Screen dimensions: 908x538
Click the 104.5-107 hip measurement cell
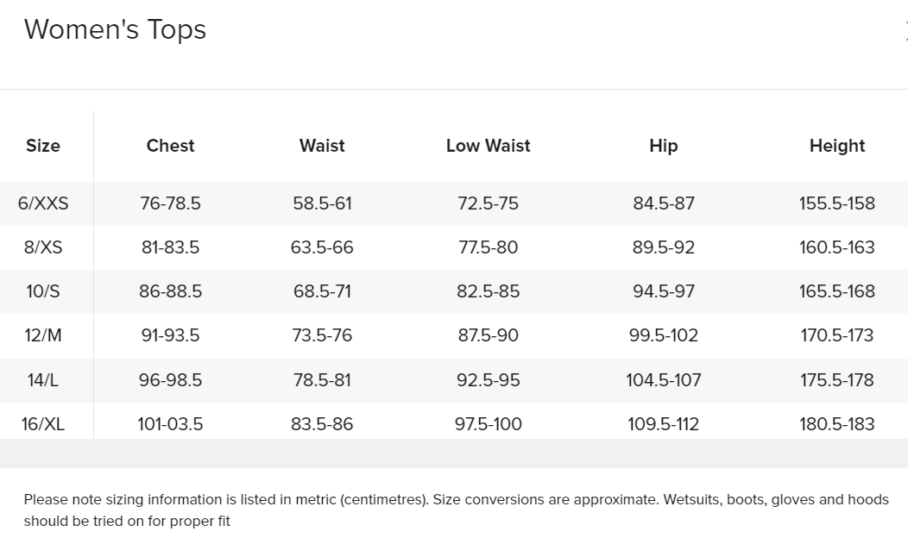tap(664, 380)
